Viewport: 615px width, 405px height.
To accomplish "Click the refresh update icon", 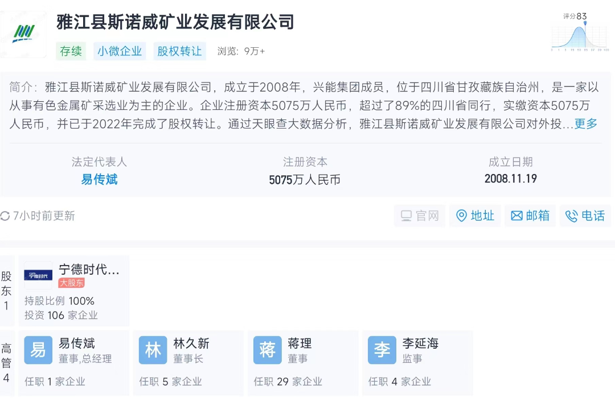I will click(5, 216).
